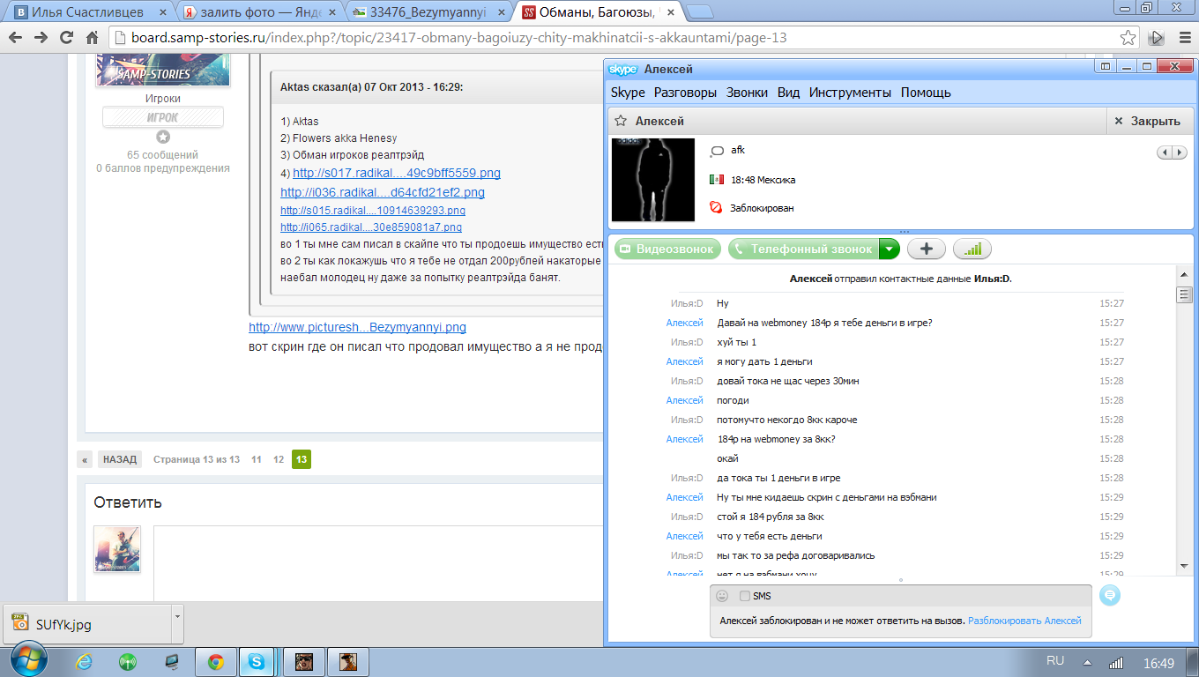Click the Видеозвонок button
1199x677 pixels.
[667, 249]
